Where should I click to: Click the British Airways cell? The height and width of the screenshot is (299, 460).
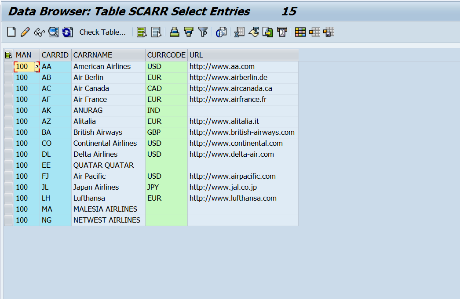pos(108,132)
